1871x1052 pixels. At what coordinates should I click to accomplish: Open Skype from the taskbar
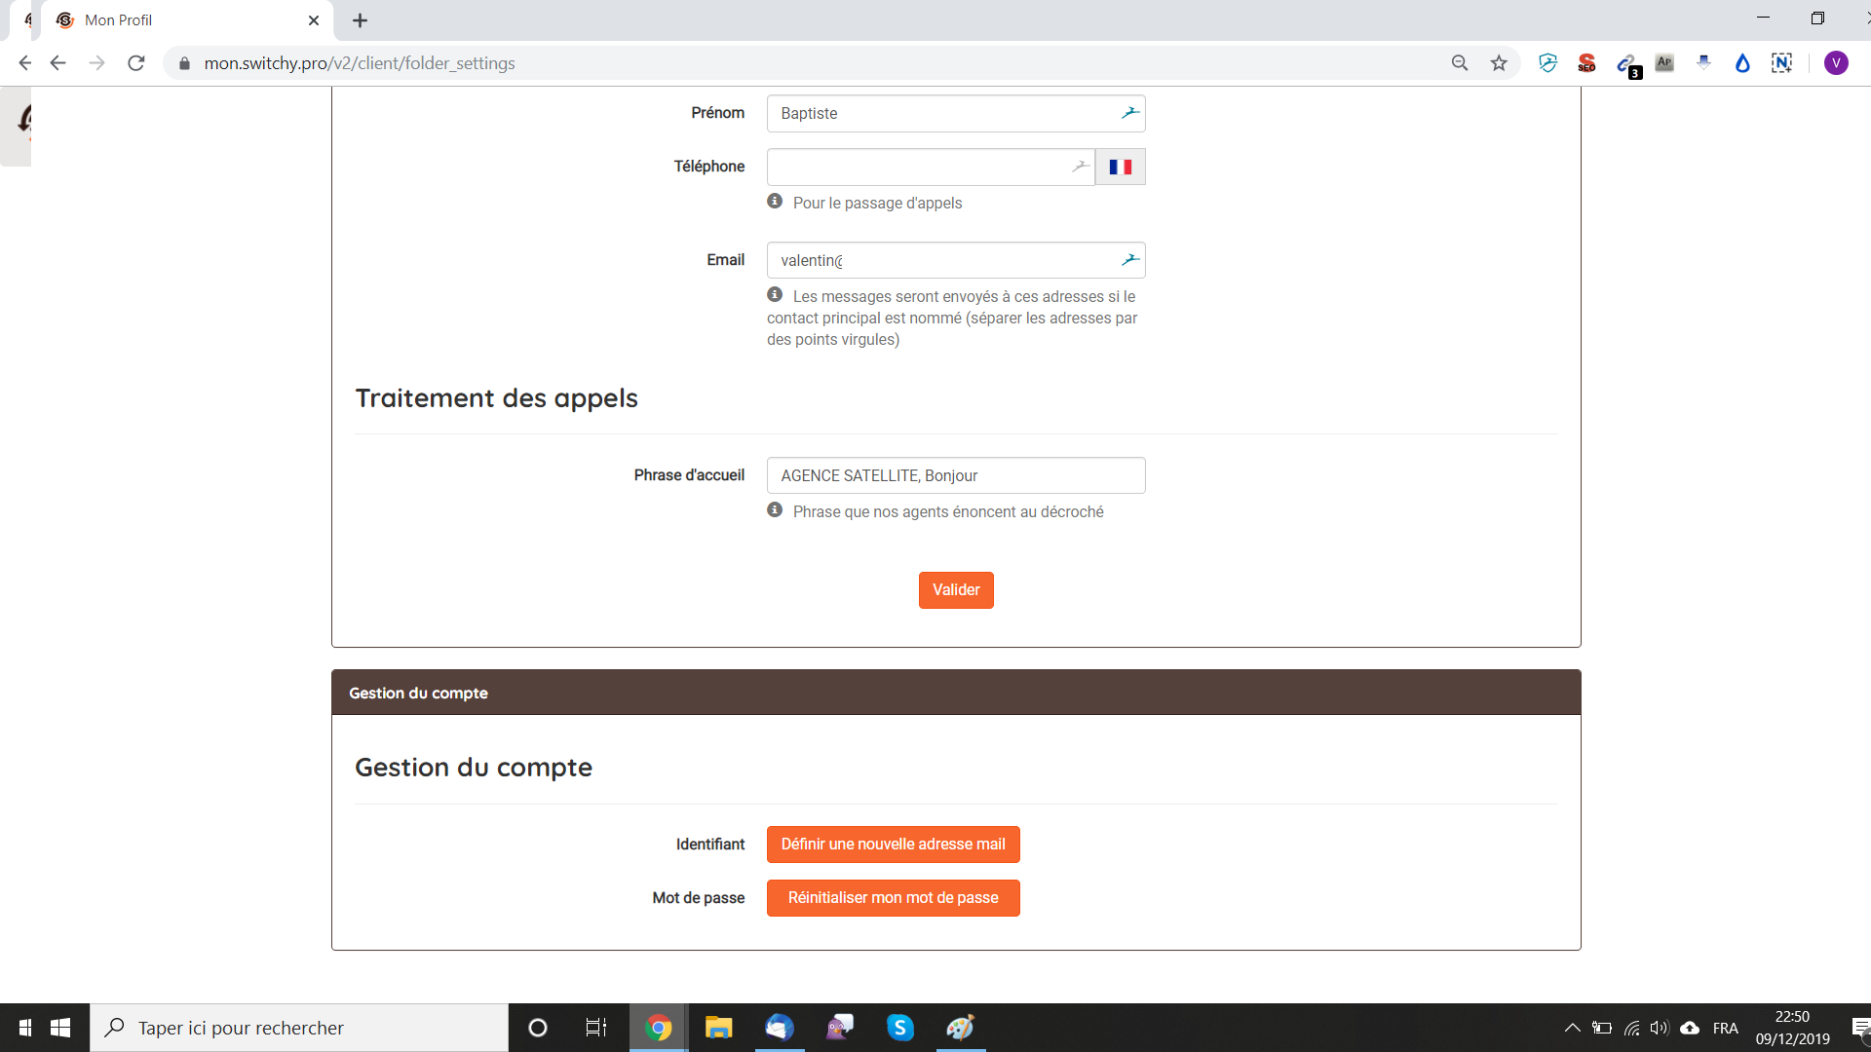(899, 1028)
